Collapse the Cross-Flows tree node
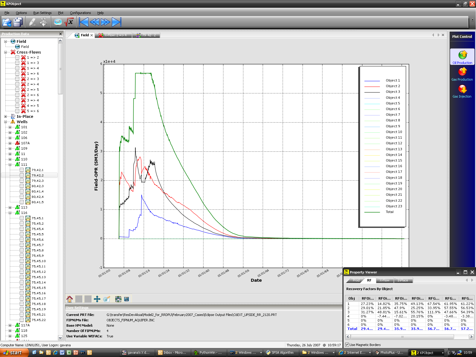 point(5,52)
